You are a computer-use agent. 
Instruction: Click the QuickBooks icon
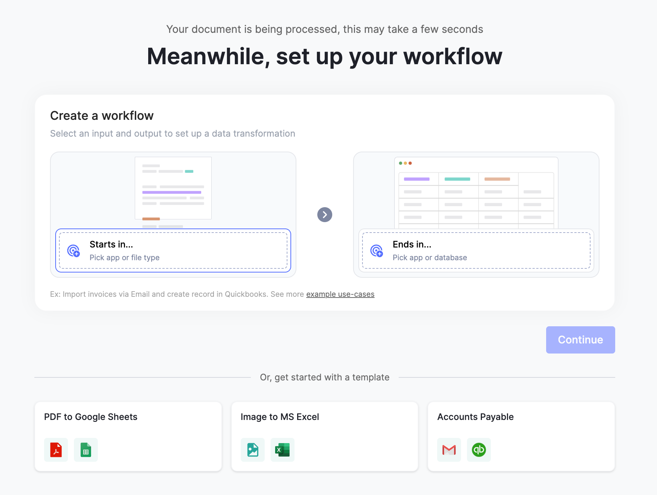tap(479, 450)
